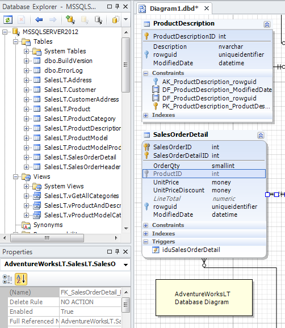285x328 pixels.
Task: Switch to the Diagram1.dbd tab
Action: (x=174, y=9)
